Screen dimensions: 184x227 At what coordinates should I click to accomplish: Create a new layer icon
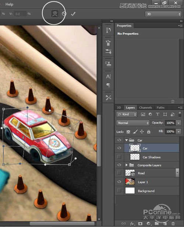click(x=165, y=224)
